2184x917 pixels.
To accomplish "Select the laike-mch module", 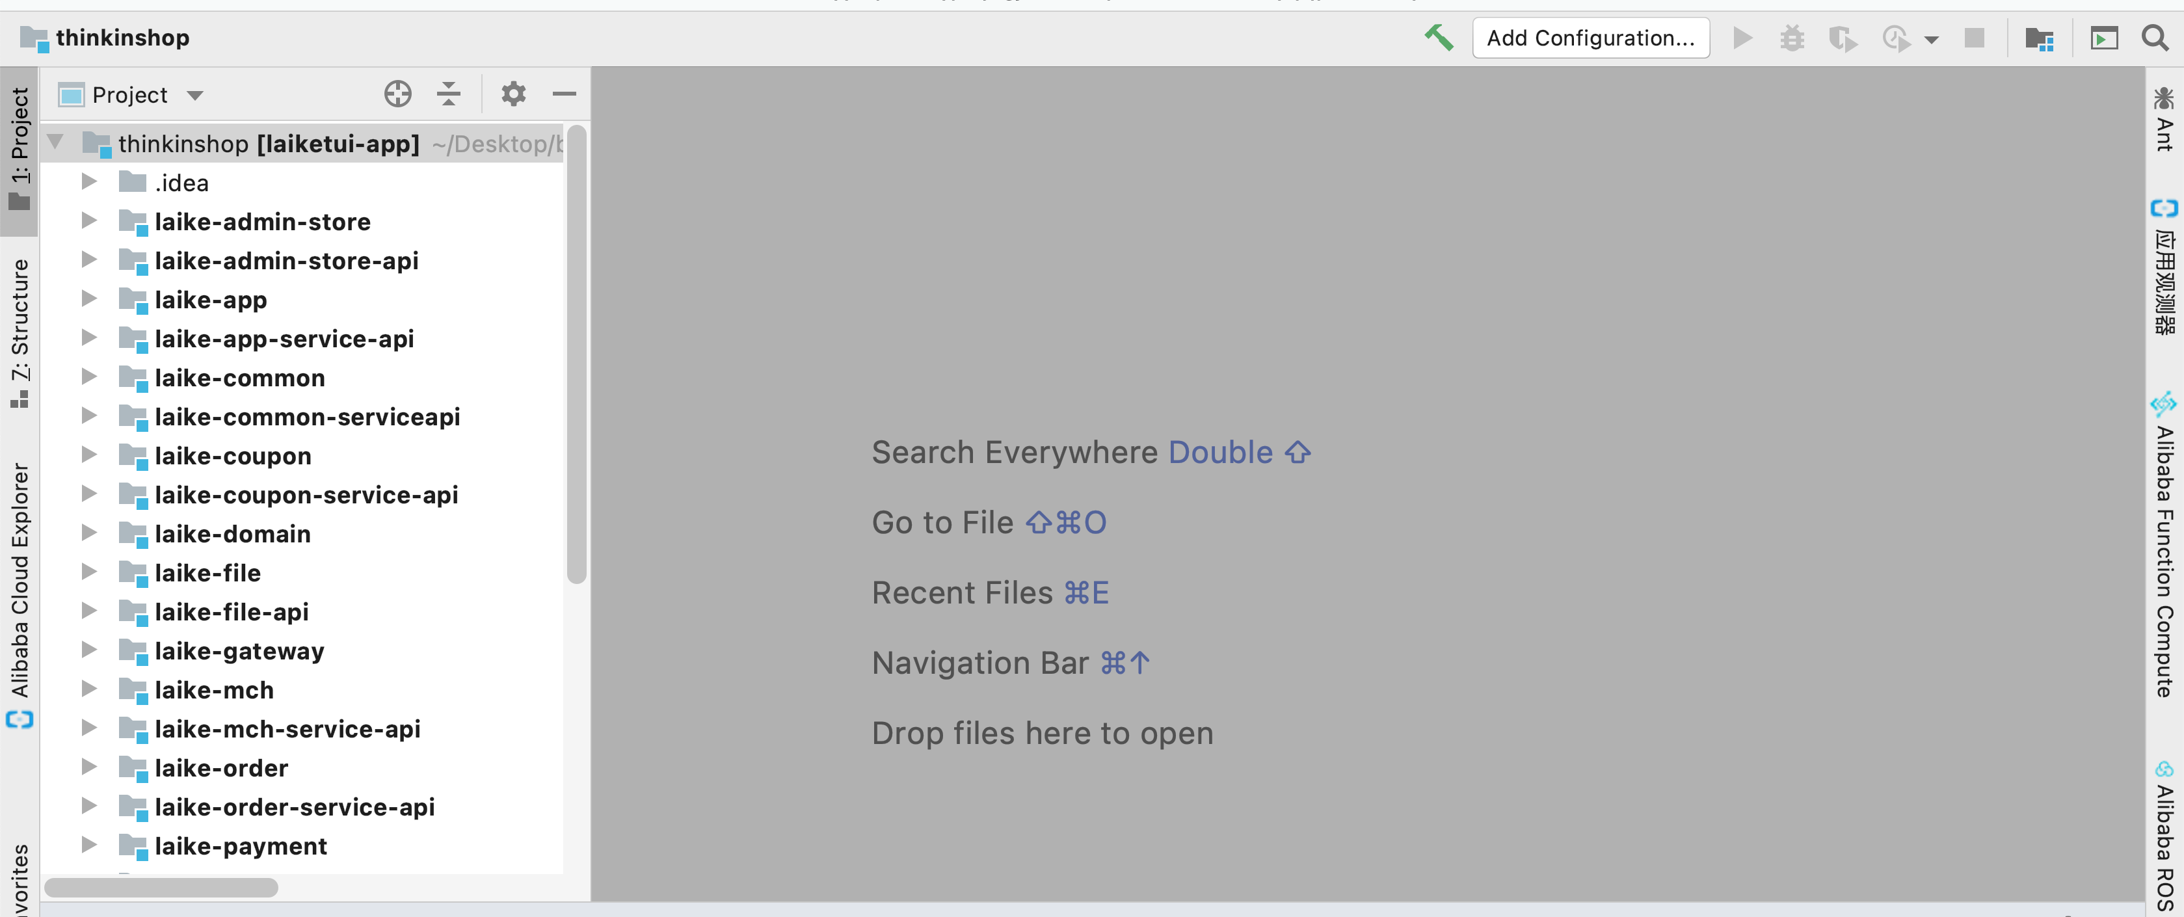I will pos(213,690).
